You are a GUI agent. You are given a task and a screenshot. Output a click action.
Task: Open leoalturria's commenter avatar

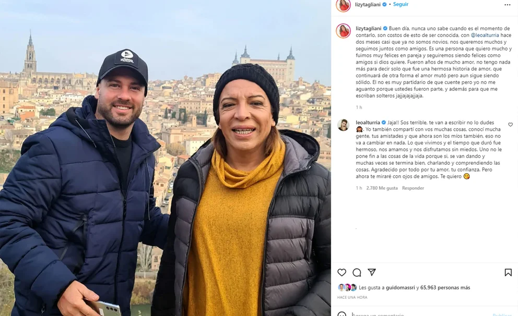coord(343,125)
